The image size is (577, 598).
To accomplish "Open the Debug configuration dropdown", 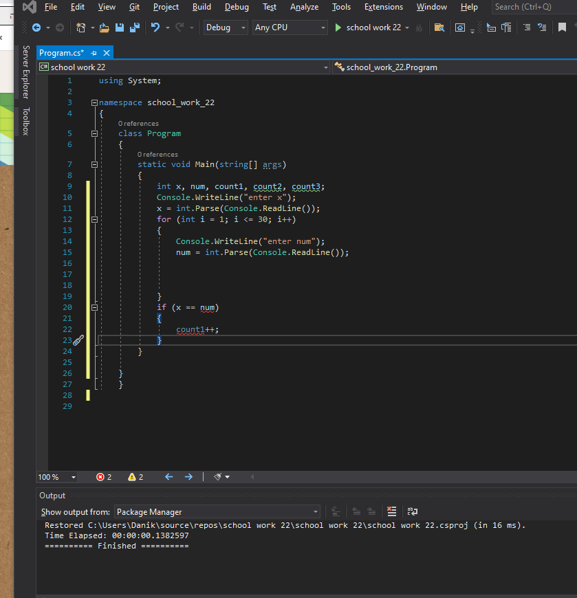I will pyautogui.click(x=226, y=27).
